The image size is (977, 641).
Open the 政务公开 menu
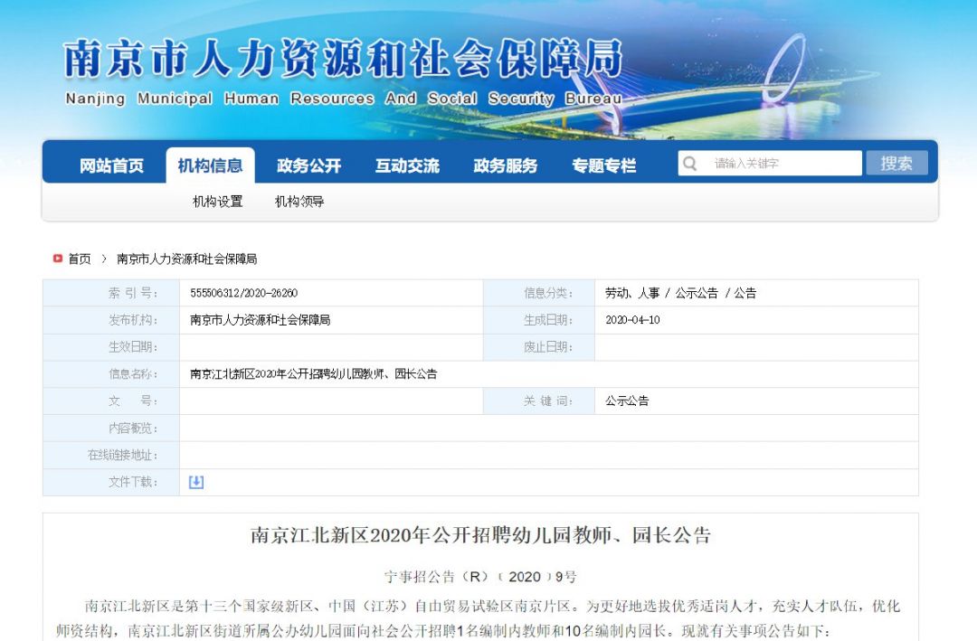[x=309, y=165]
